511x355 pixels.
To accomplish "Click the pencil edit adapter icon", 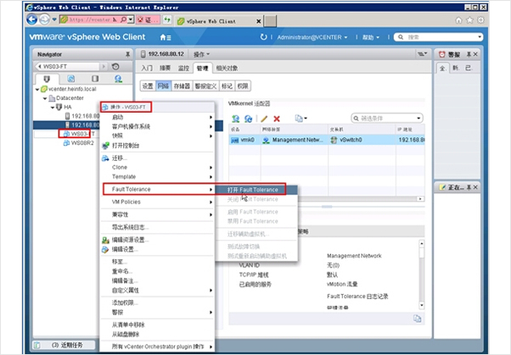I will click(x=264, y=119).
